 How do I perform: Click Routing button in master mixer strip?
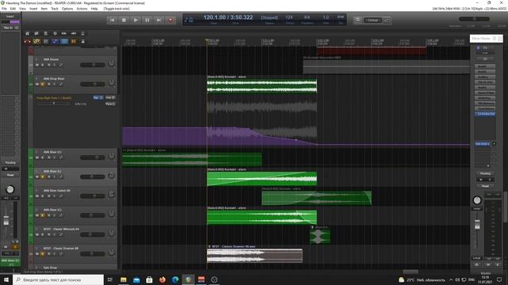[485, 173]
